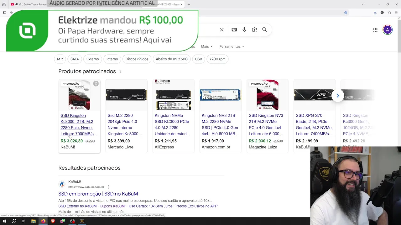The image size is (401, 225).
Task: Clear the Google search box
Action: 222,30
